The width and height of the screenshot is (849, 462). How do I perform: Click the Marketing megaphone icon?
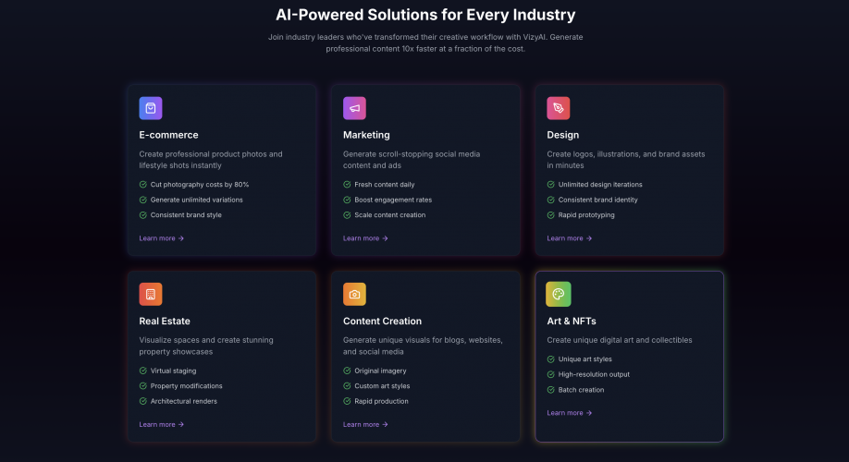point(354,108)
